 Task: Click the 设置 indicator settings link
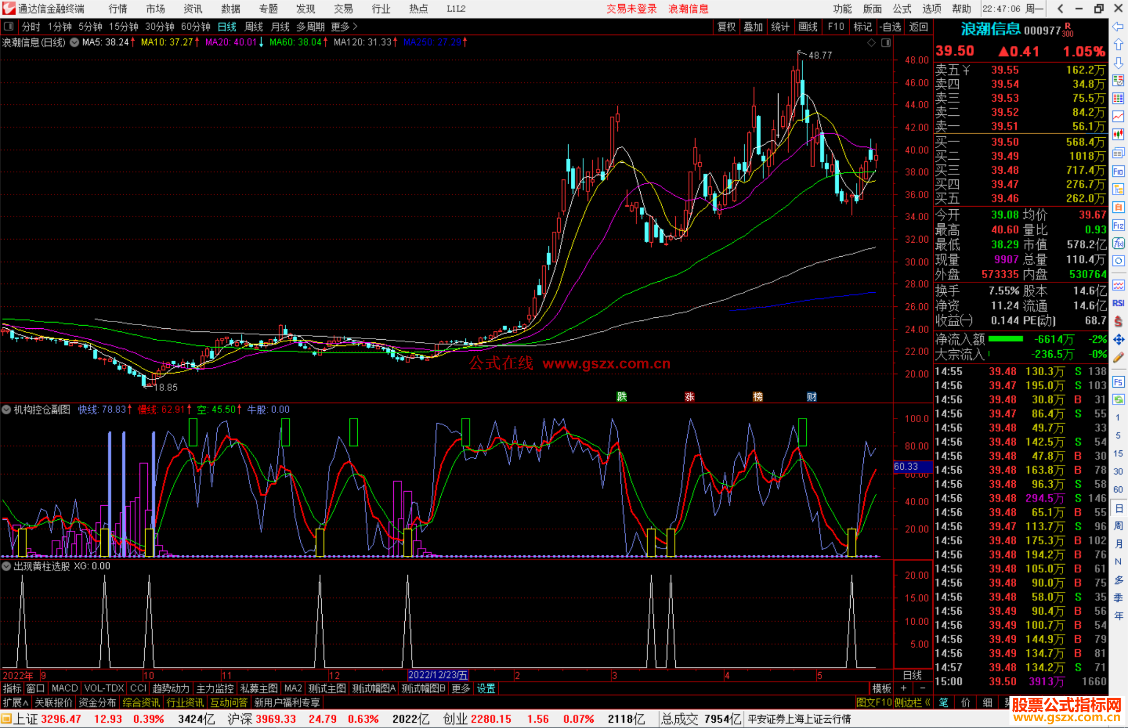[486, 688]
